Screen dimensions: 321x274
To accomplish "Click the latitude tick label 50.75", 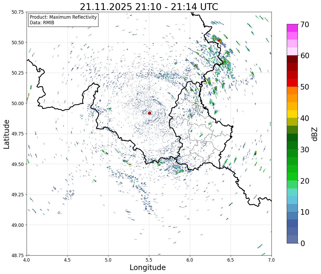I will (18, 12).
